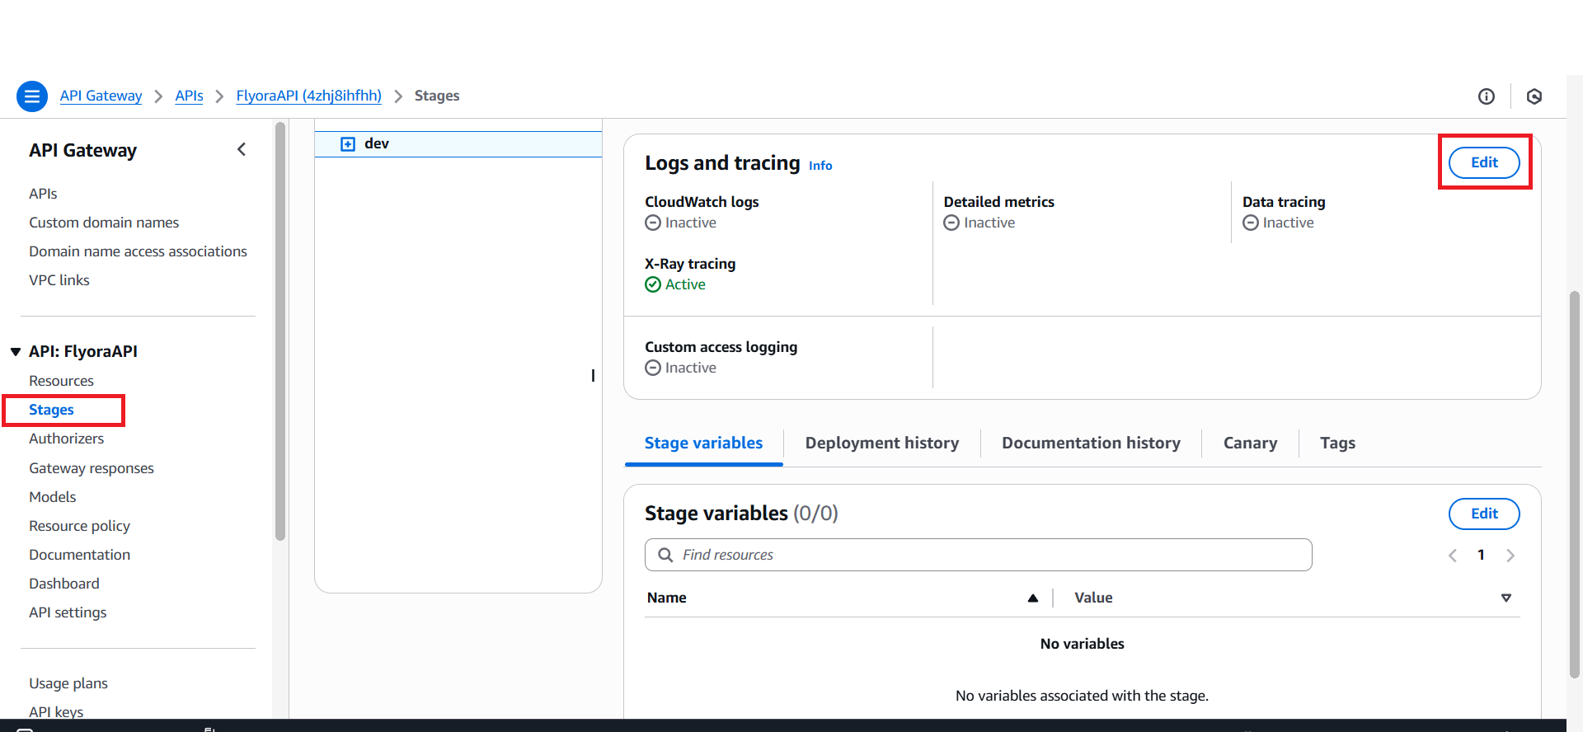The height and width of the screenshot is (732, 1583).
Task: Click the info circle icon in header
Action: (1486, 96)
